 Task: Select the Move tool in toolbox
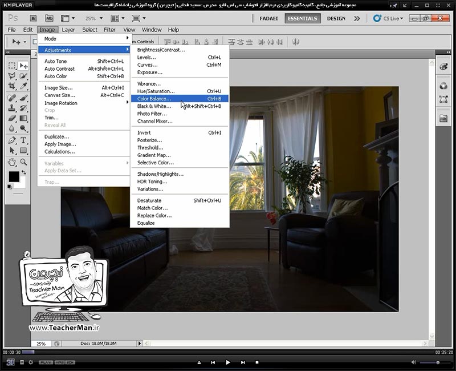pos(23,66)
